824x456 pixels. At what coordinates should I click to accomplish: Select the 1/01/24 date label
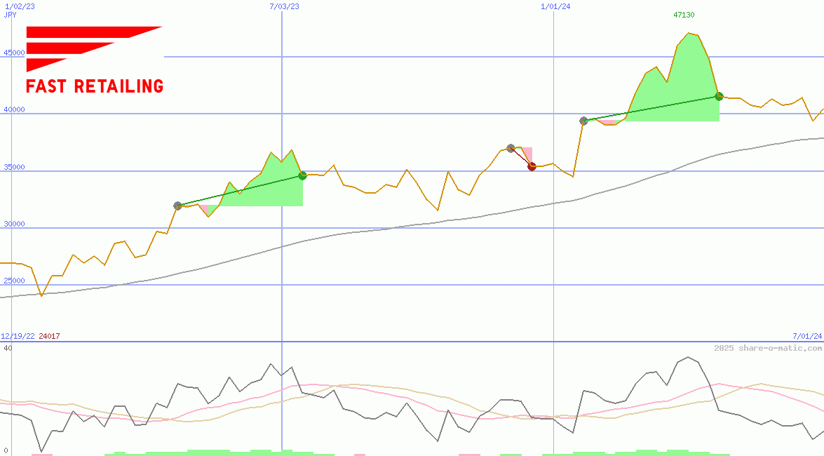555,6
